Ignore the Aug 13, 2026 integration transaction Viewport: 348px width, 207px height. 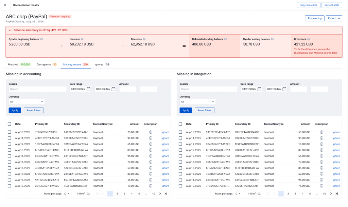pos(336,168)
